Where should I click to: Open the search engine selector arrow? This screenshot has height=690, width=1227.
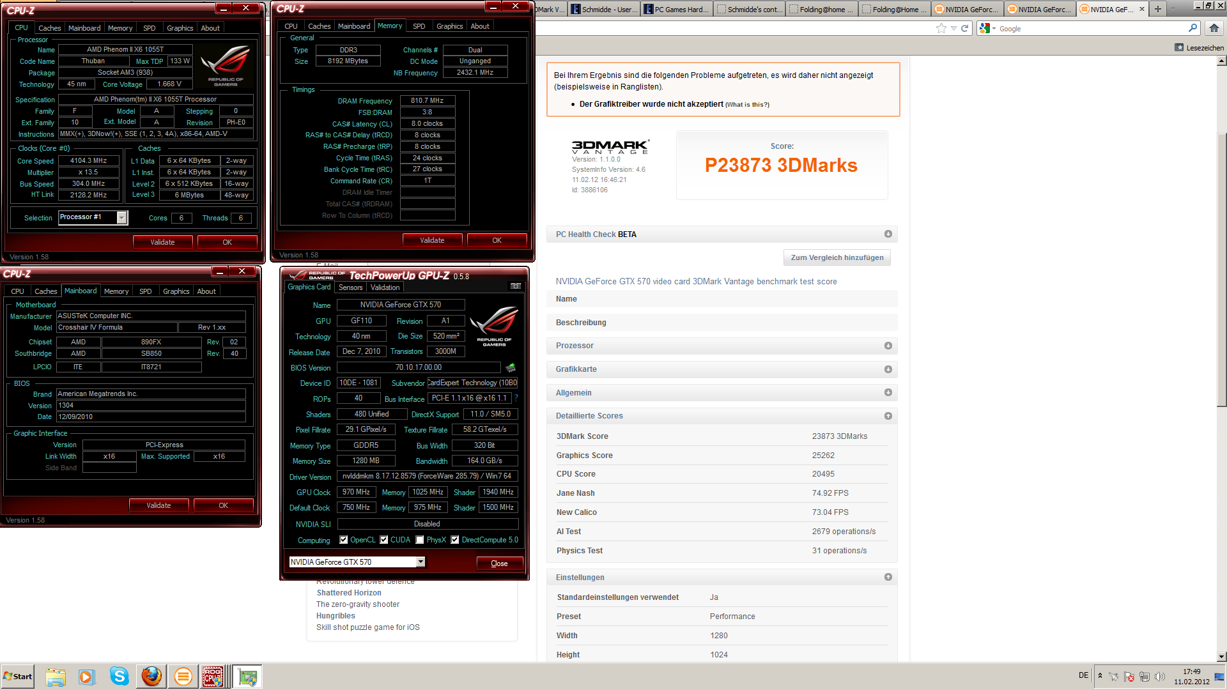tap(994, 29)
